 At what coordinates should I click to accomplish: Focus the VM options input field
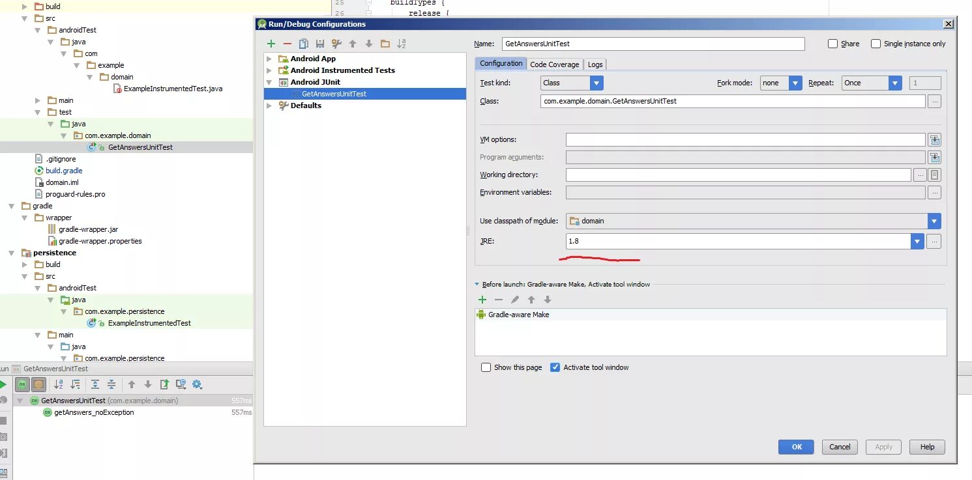[x=746, y=139]
